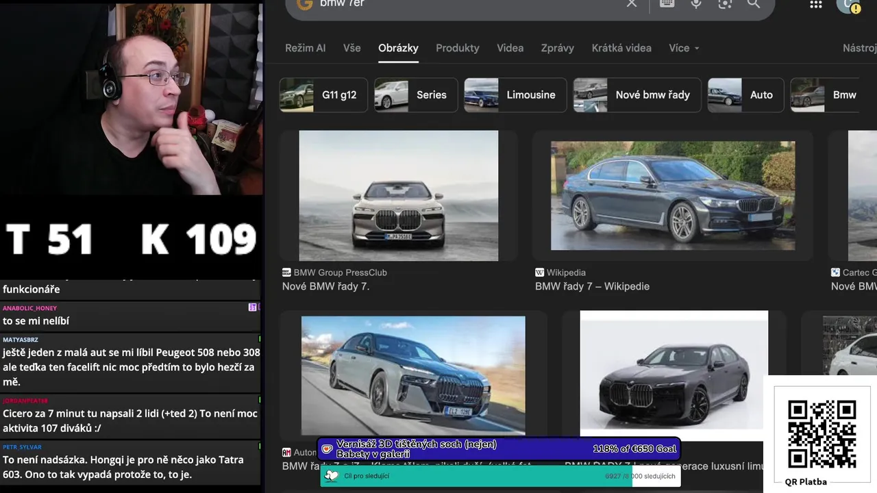Click the K 109 counter text

199,239
